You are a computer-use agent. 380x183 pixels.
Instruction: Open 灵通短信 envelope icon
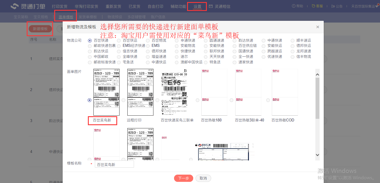(x=211, y=6)
